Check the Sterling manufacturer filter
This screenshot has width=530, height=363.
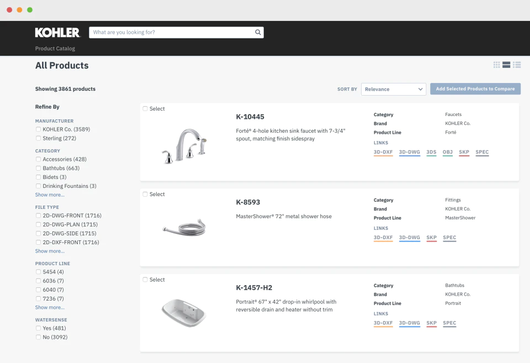pos(38,138)
